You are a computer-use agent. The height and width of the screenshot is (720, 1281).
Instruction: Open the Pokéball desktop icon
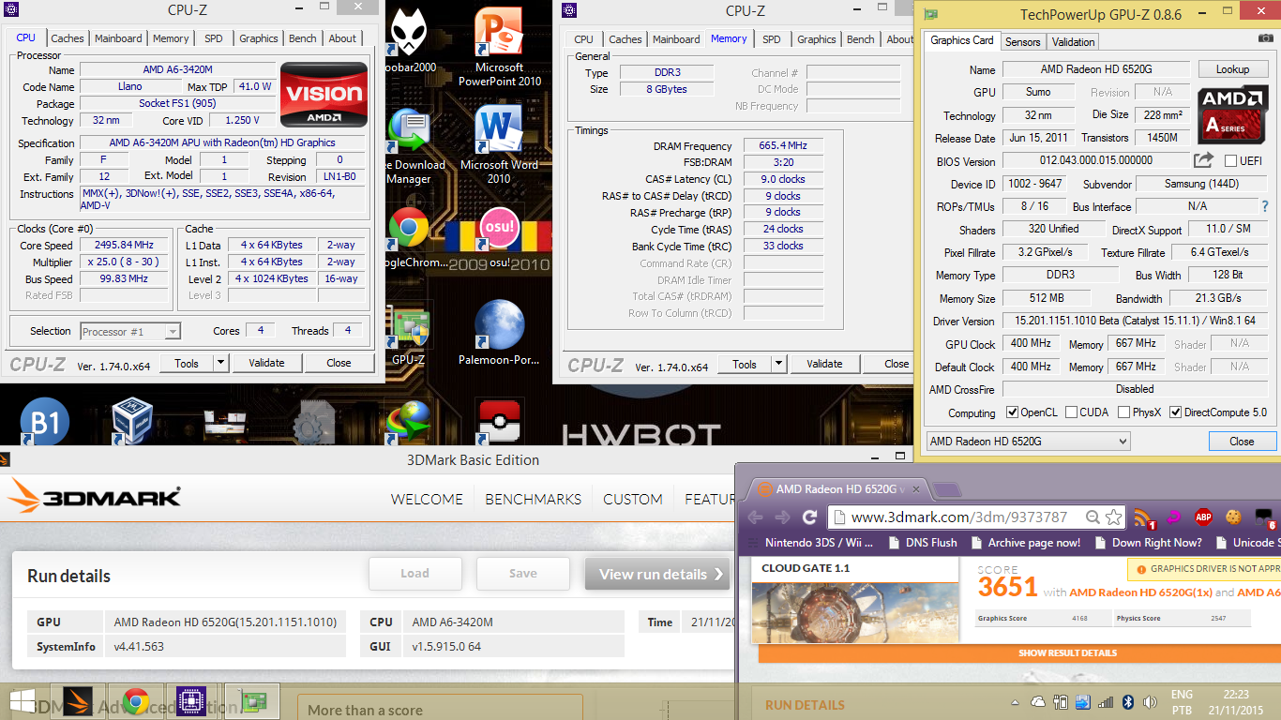pos(499,421)
